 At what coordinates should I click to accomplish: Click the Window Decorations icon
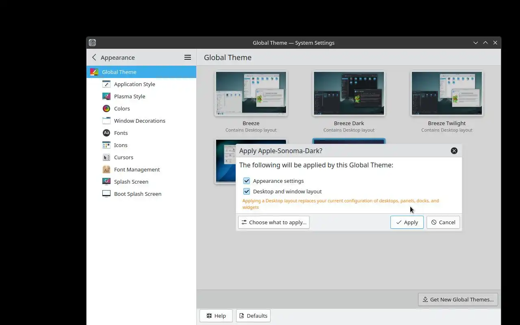[x=106, y=121]
